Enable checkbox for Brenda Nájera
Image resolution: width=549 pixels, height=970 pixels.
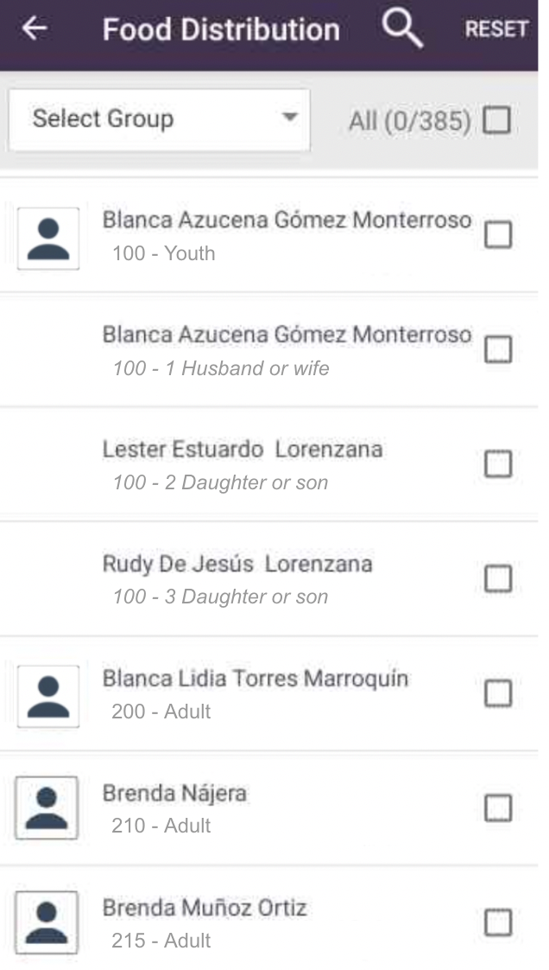click(x=498, y=808)
